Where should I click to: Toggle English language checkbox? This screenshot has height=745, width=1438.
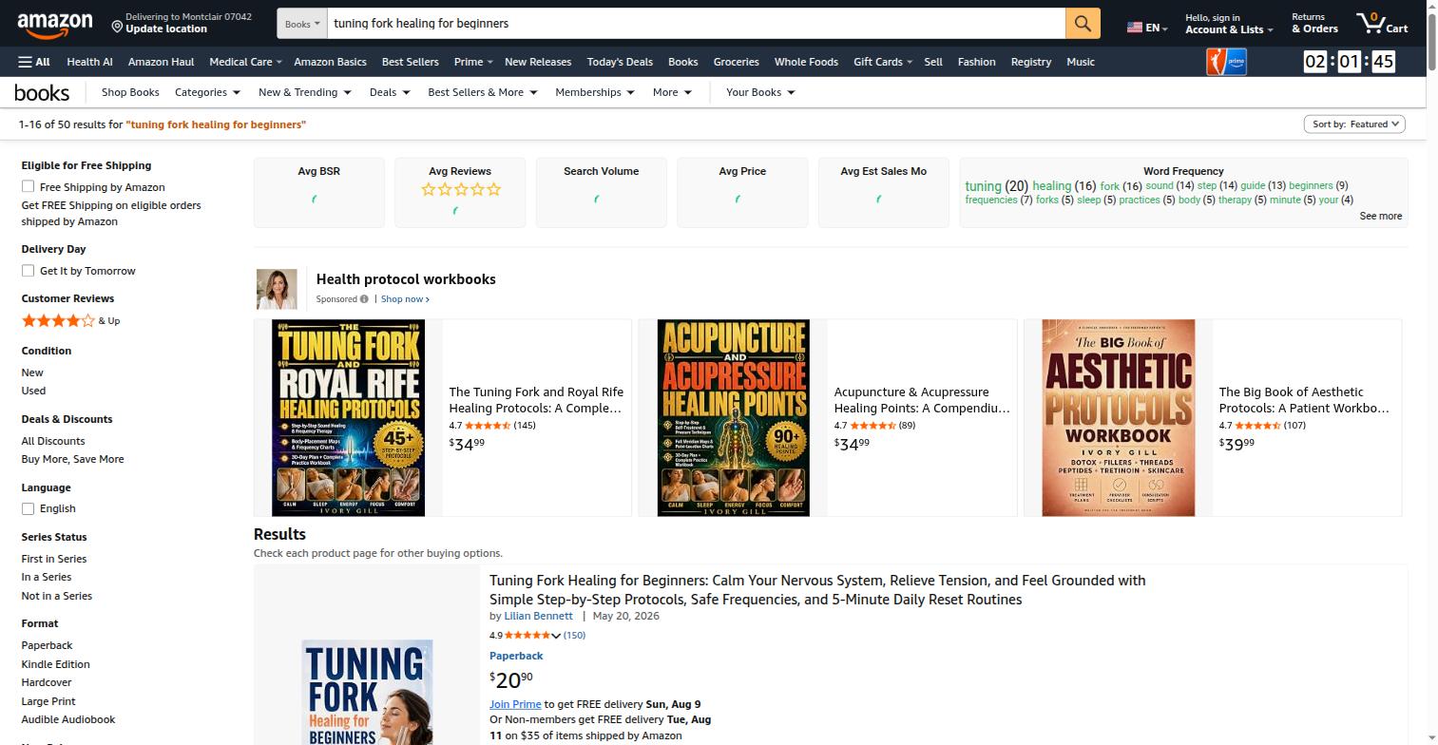click(29, 508)
